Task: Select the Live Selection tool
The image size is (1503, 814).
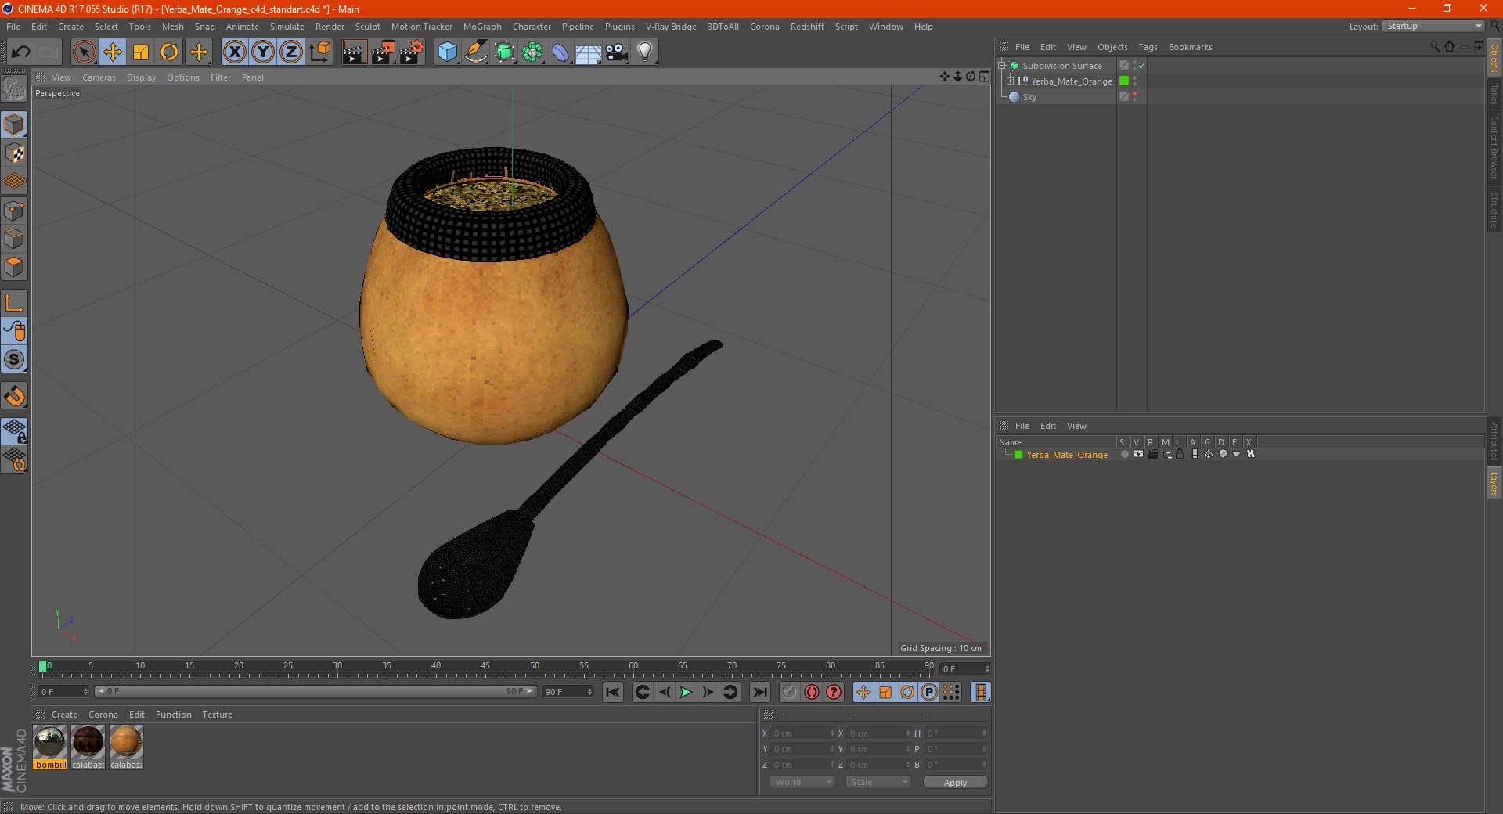Action: coord(84,52)
